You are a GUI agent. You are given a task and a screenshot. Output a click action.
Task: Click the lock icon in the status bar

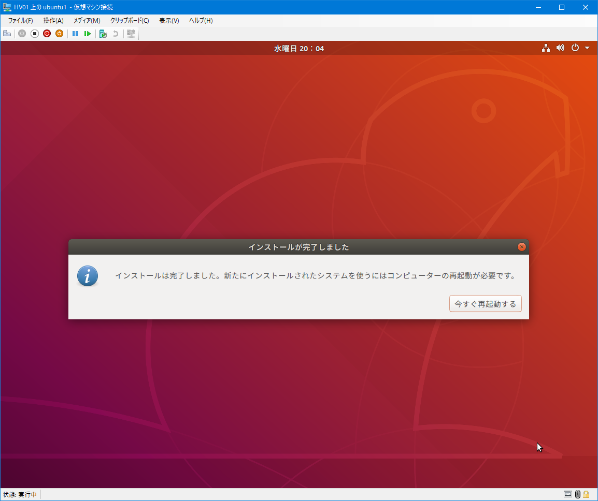point(586,494)
